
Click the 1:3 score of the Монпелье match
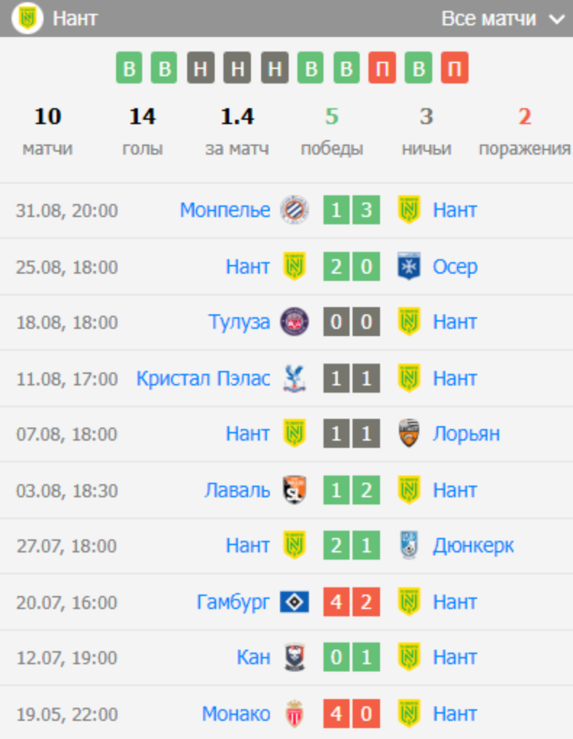[x=352, y=210]
